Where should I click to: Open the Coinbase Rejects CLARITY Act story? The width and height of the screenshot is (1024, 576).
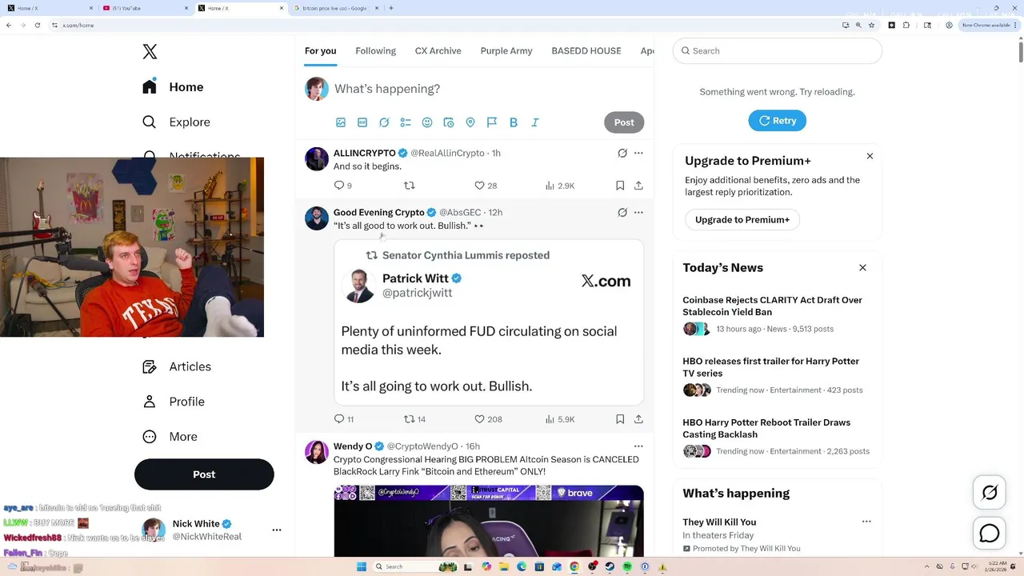[772, 306]
